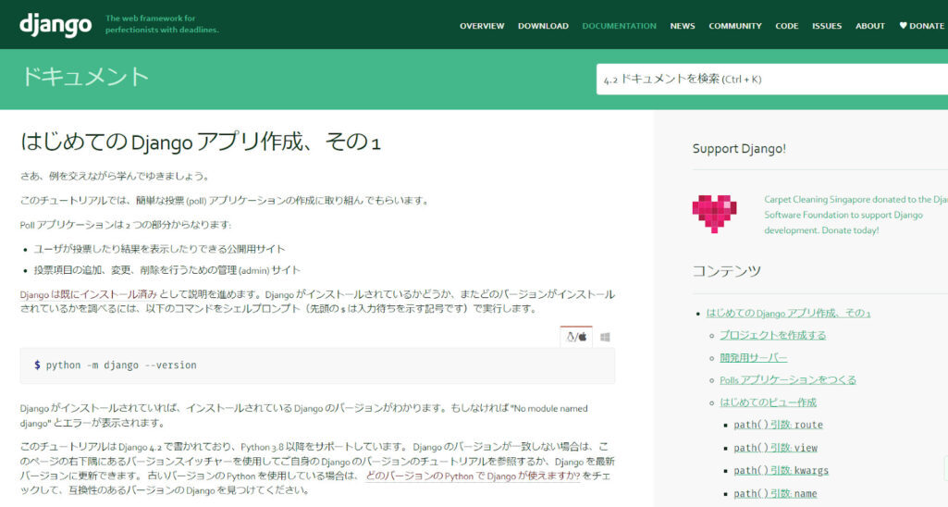Follow the 'Django は既にインストール済み' link
The width and height of the screenshot is (948, 507).
click(88, 294)
